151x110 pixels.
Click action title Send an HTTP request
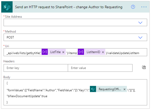point(69,7)
